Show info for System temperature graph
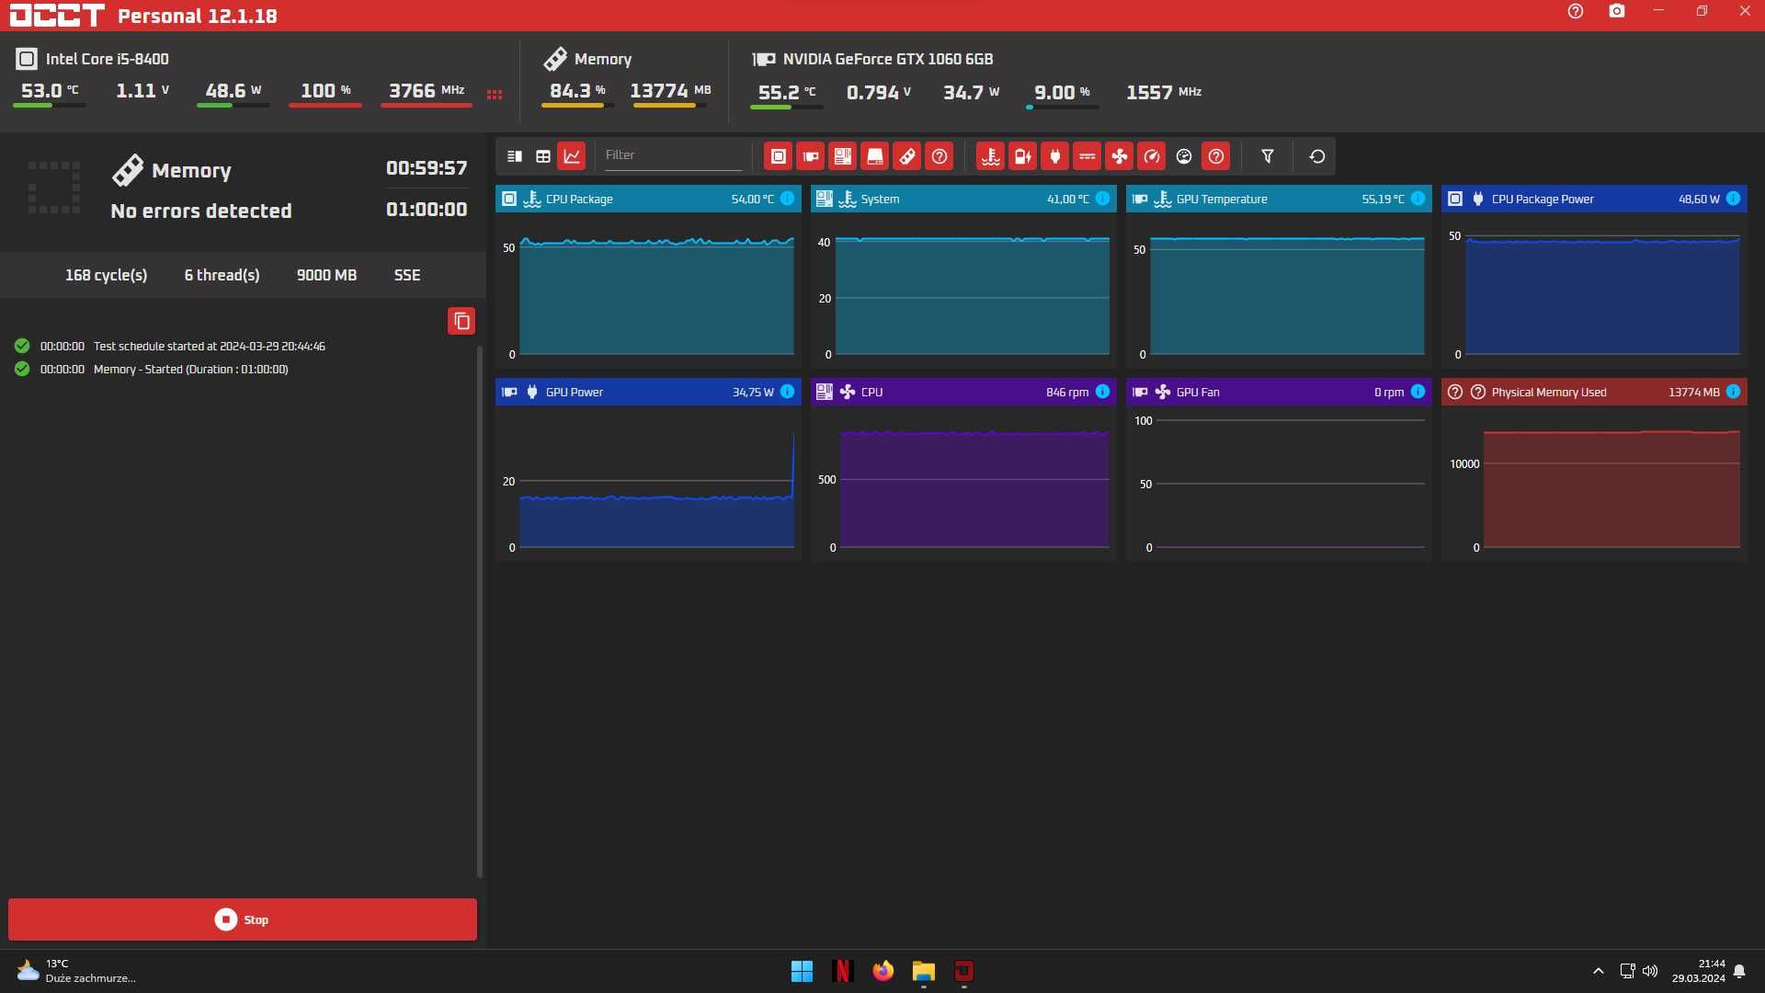Screen dimensions: 1765x993 (x=1102, y=199)
